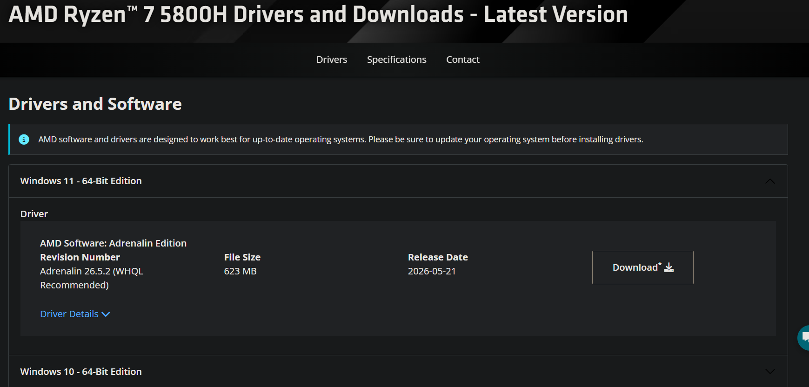Screen dimensions: 809x387
Task: Click the Download button for Adrenalin driver
Action: [x=642, y=267]
